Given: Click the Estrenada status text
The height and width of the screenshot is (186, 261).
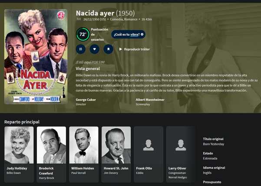Looking at the screenshot, I should pyautogui.click(x=210, y=158).
